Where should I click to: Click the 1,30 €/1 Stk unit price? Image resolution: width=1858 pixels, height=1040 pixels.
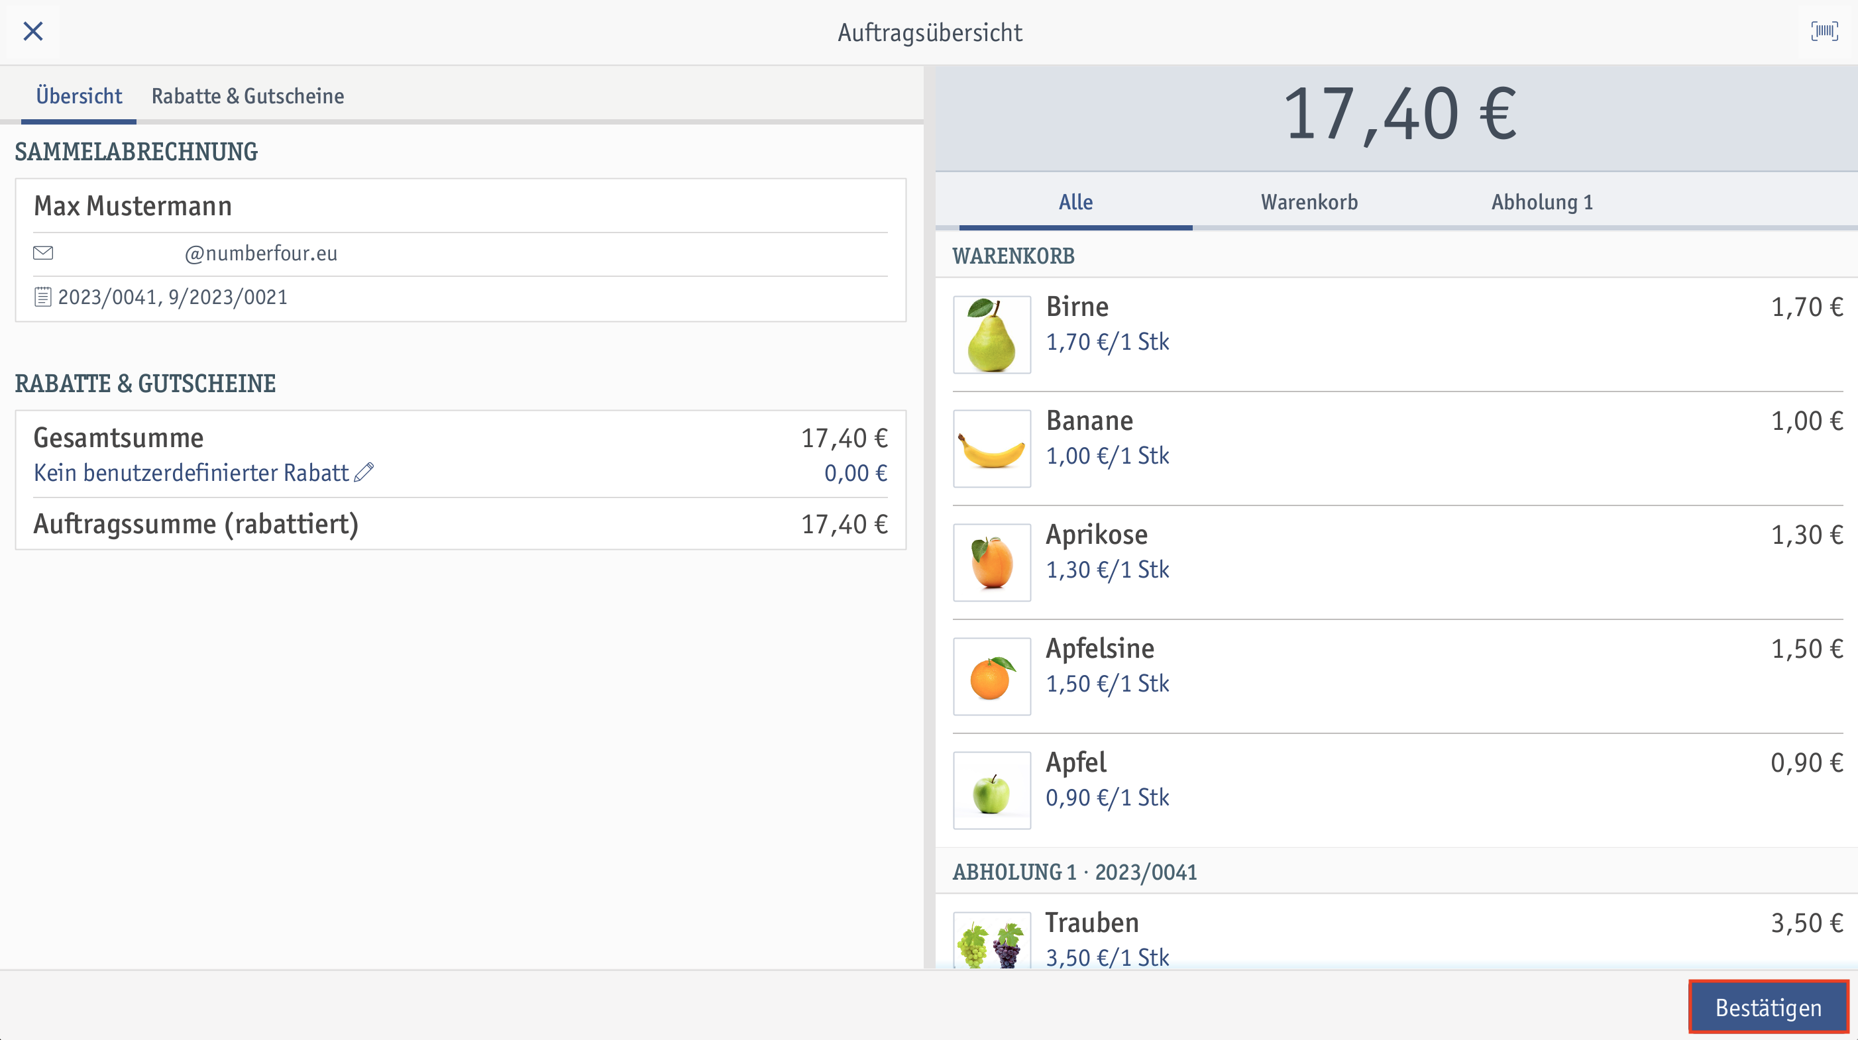pos(1107,570)
